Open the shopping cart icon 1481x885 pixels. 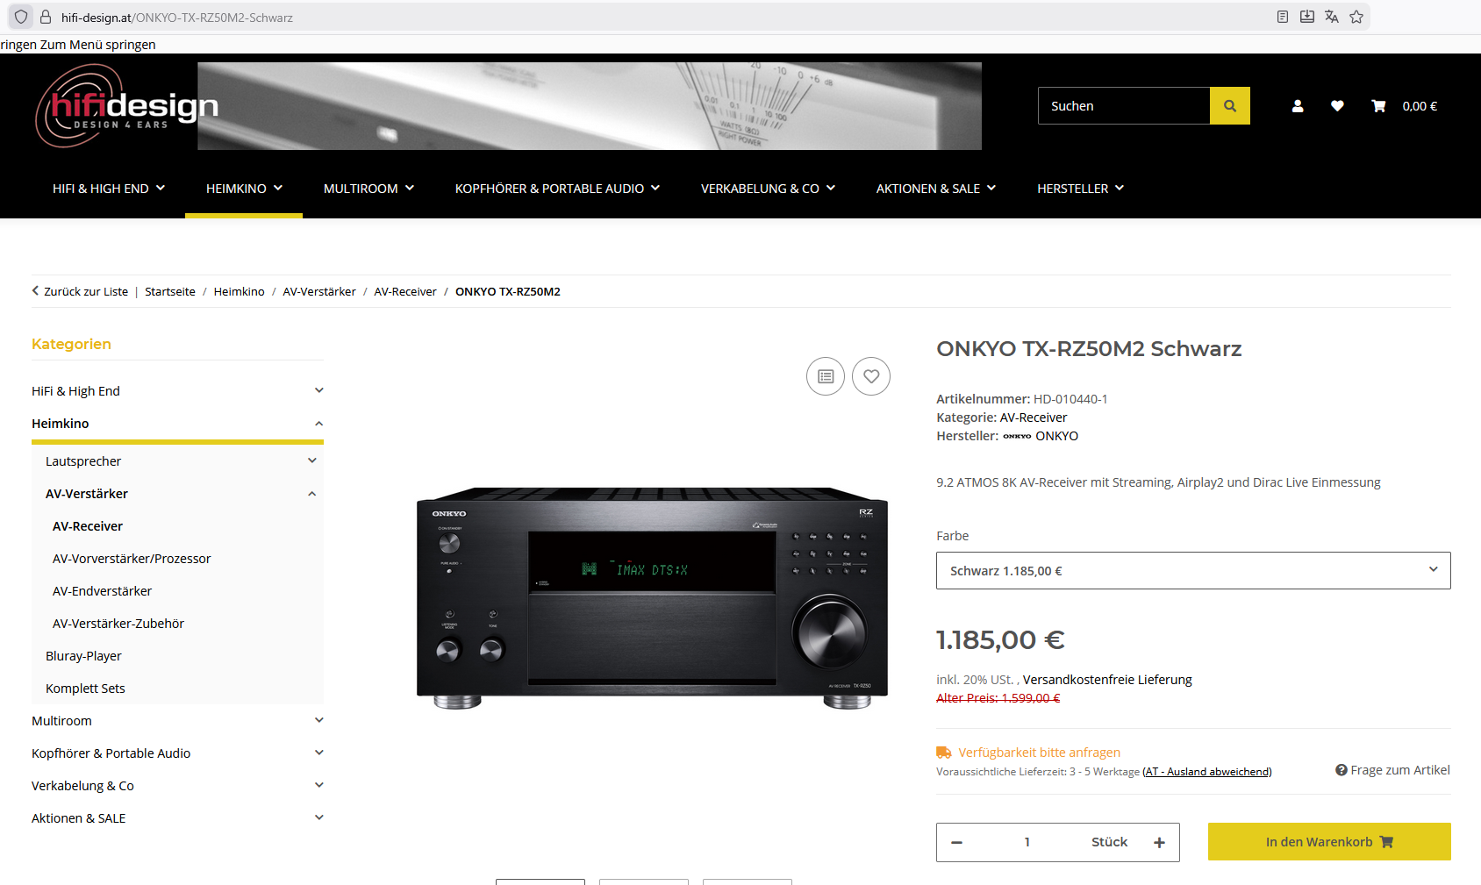point(1378,106)
